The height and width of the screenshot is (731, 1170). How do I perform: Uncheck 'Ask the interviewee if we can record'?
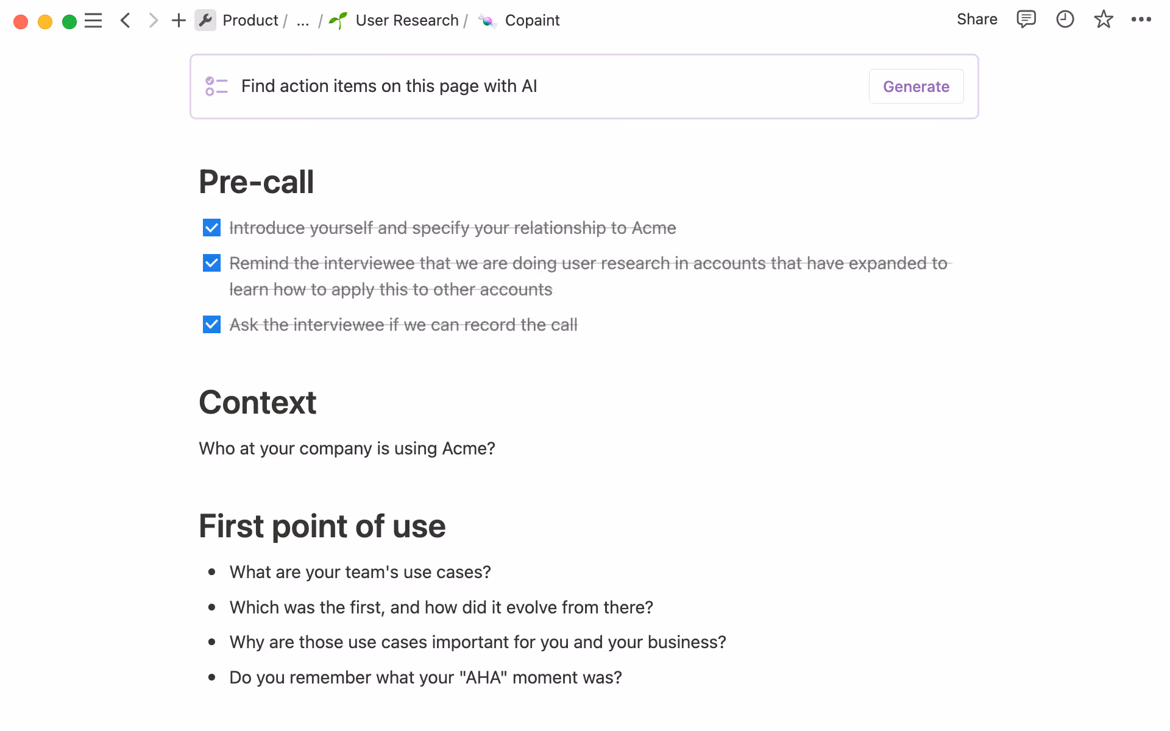[211, 324]
